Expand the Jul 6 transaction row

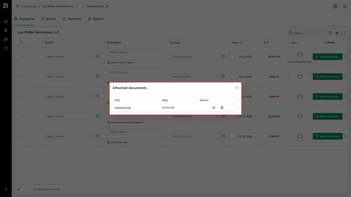point(22,77)
